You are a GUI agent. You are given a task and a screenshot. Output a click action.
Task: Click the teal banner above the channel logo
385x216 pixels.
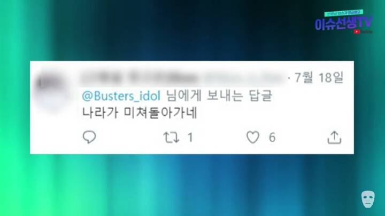pos(343,13)
